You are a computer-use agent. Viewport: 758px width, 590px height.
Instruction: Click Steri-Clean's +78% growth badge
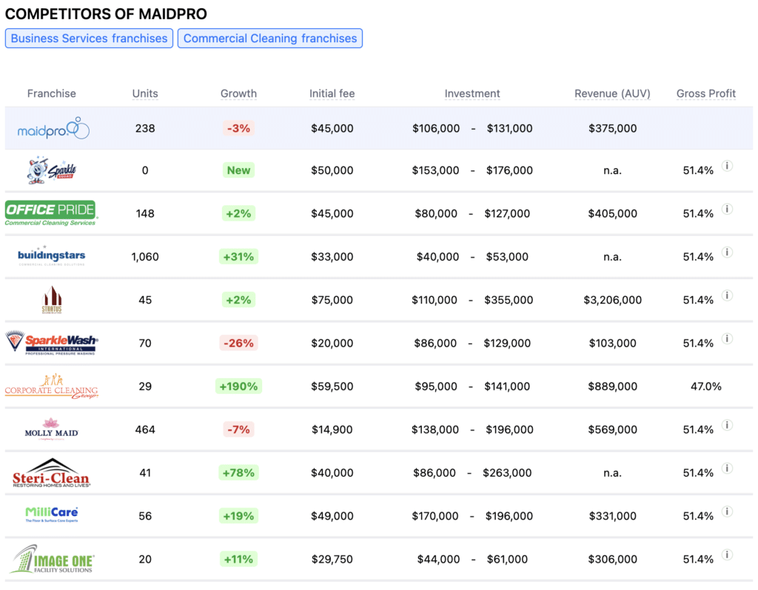pyautogui.click(x=238, y=472)
